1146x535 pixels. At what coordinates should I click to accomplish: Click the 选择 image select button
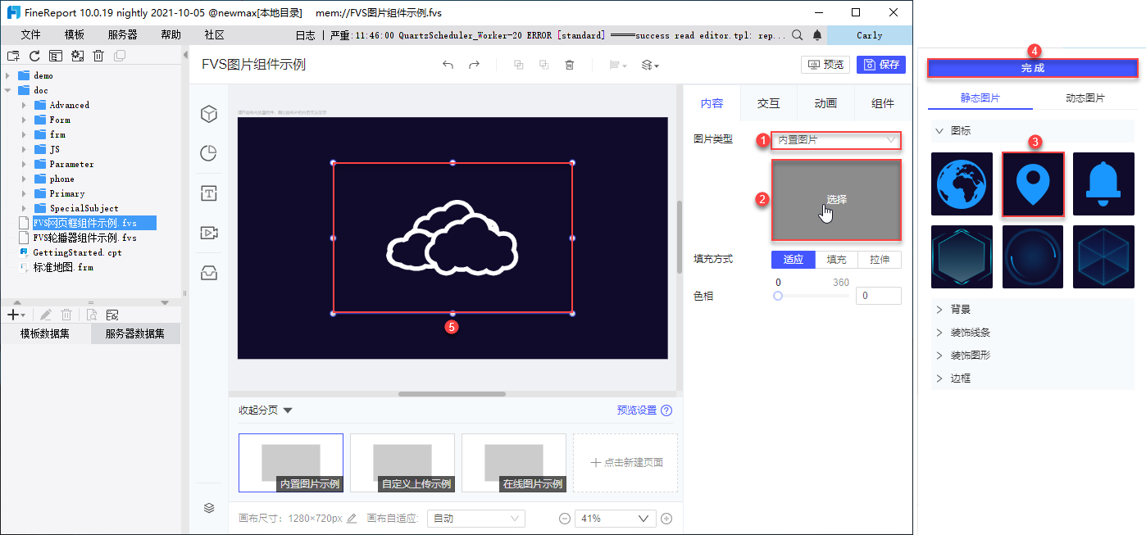pos(836,200)
